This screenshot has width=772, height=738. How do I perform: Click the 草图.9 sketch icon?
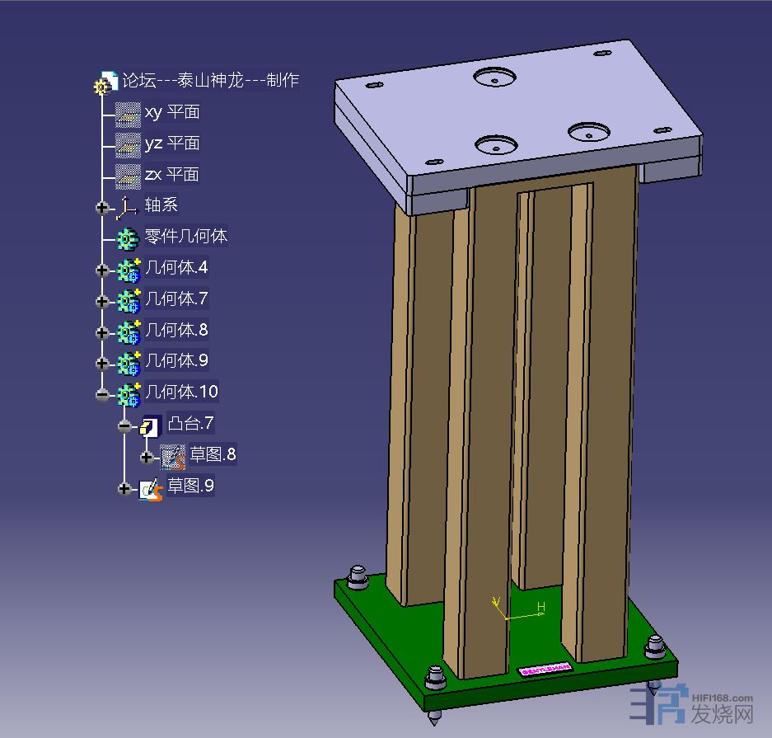tap(150, 488)
